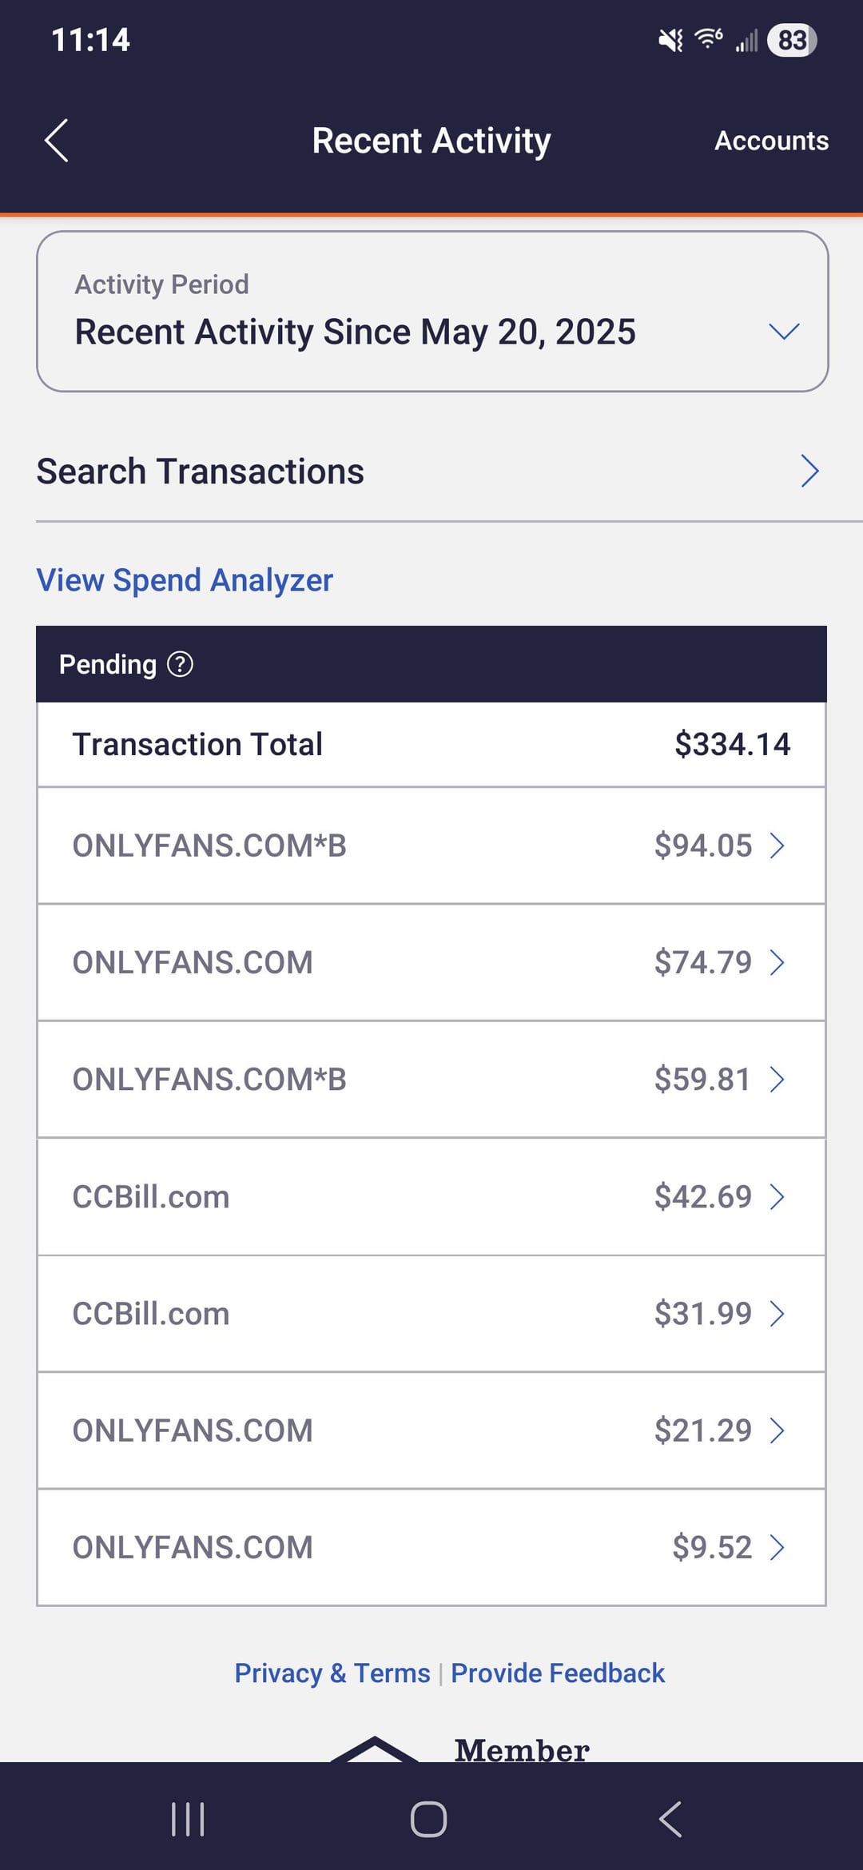Open the $74.79 ONLYFANS.COM transaction
Viewport: 863px width, 1870px height.
[x=431, y=962]
